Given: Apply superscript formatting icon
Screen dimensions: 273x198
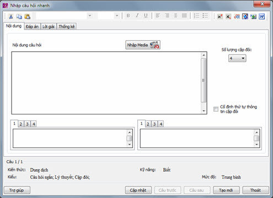Looking at the screenshot, I should [x=220, y=16].
